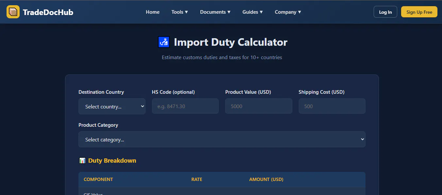
Task: Focus the Product Value input field
Action: coord(259,106)
